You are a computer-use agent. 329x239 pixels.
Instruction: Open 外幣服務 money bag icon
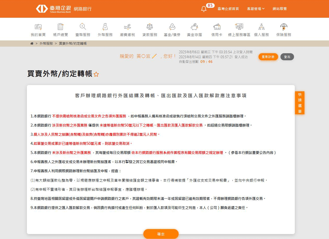[105, 27]
